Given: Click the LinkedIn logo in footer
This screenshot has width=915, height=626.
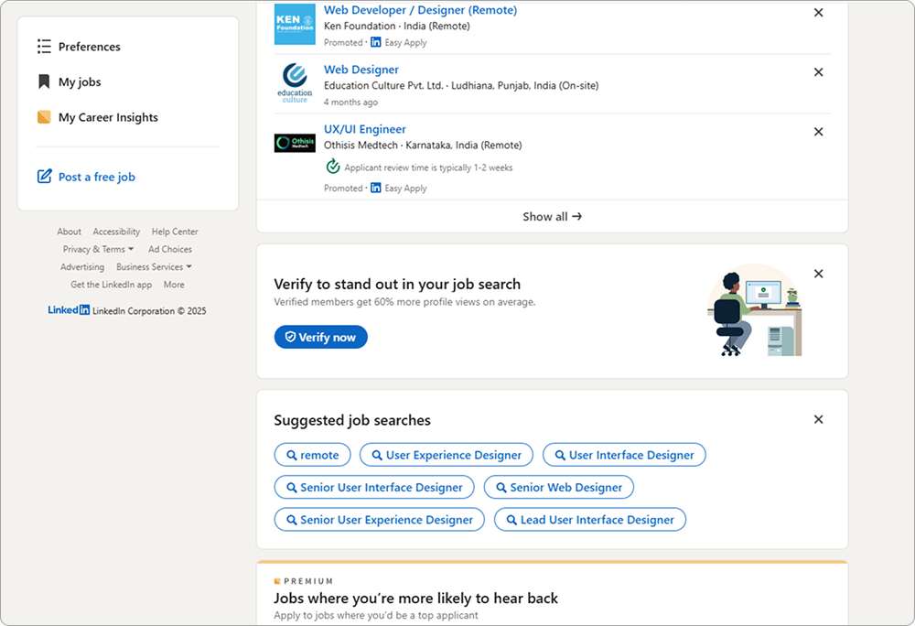Looking at the screenshot, I should click(69, 309).
